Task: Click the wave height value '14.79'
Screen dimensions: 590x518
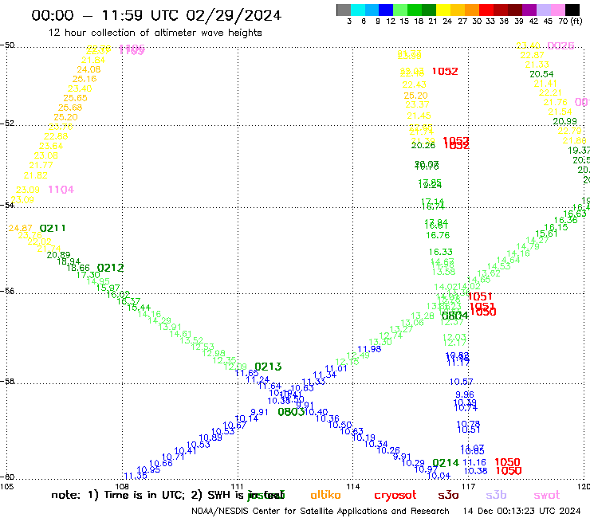Action: tap(528, 247)
